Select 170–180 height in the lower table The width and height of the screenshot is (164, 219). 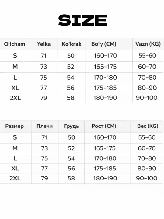coord(105,158)
